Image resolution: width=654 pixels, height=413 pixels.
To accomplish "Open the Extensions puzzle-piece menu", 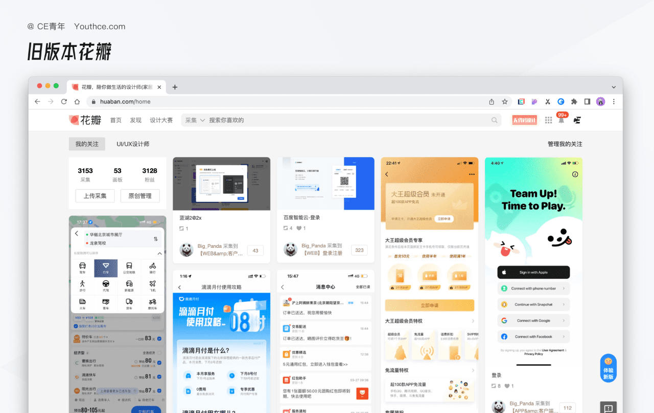I will 574,101.
